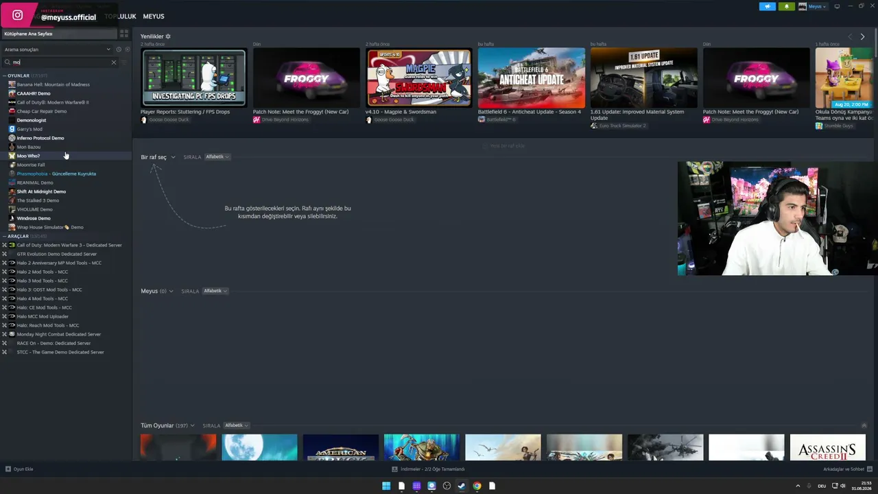Open the Bir raf seç dropdown
The width and height of the screenshot is (878, 494).
click(x=158, y=157)
